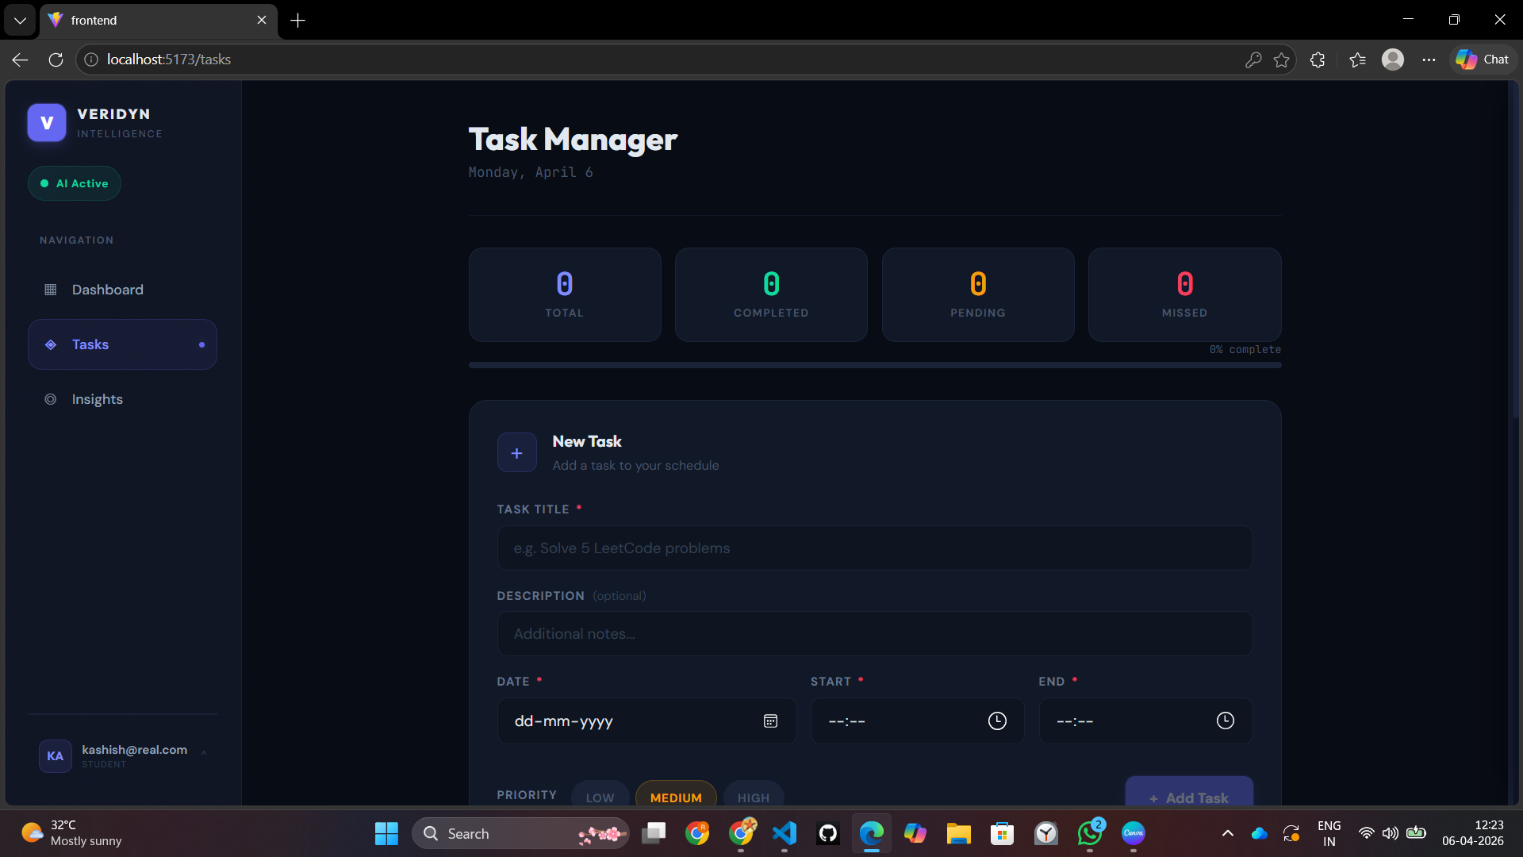
Task: Click the Tasks diamond icon
Action: pos(51,344)
